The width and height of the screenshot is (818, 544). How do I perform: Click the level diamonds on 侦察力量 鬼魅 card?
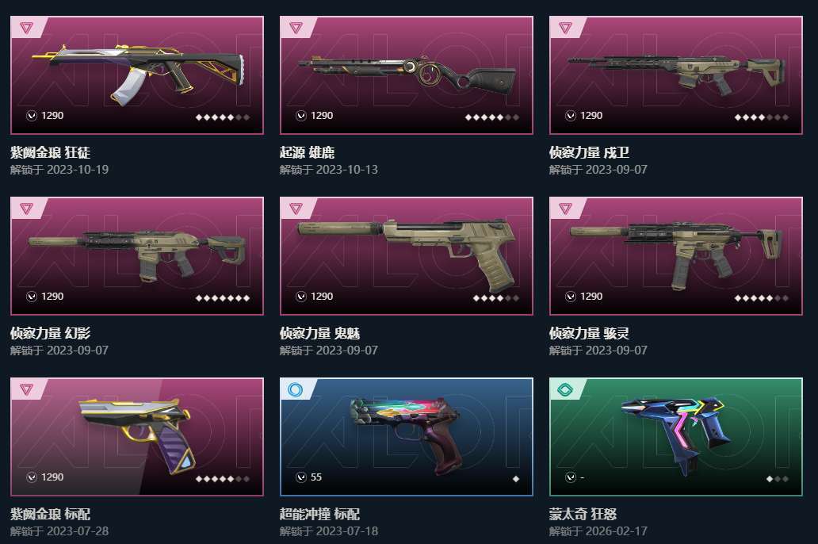pyautogui.click(x=496, y=298)
